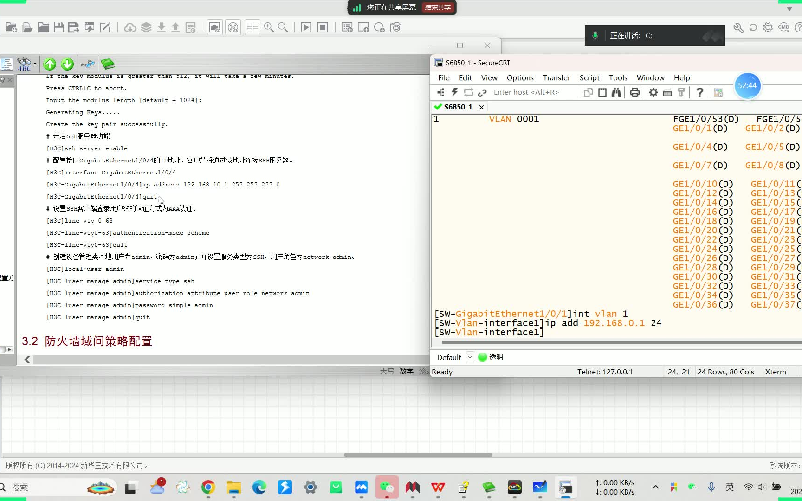Click the zoom out magnifier icon
Screen dimensions: 802x501
[x=283, y=28]
